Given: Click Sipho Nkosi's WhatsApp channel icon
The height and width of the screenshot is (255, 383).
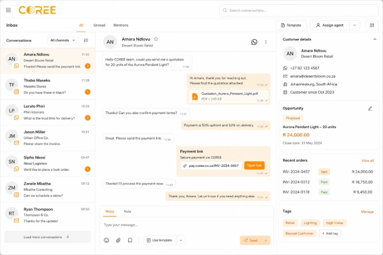Looking at the screenshot, I should 16,169.
